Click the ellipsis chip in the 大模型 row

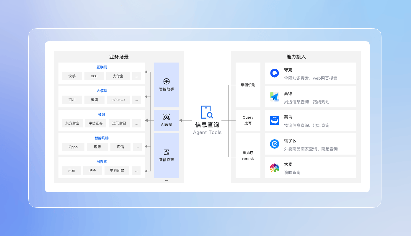[x=137, y=100]
